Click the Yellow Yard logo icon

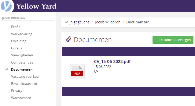(x=6, y=6)
